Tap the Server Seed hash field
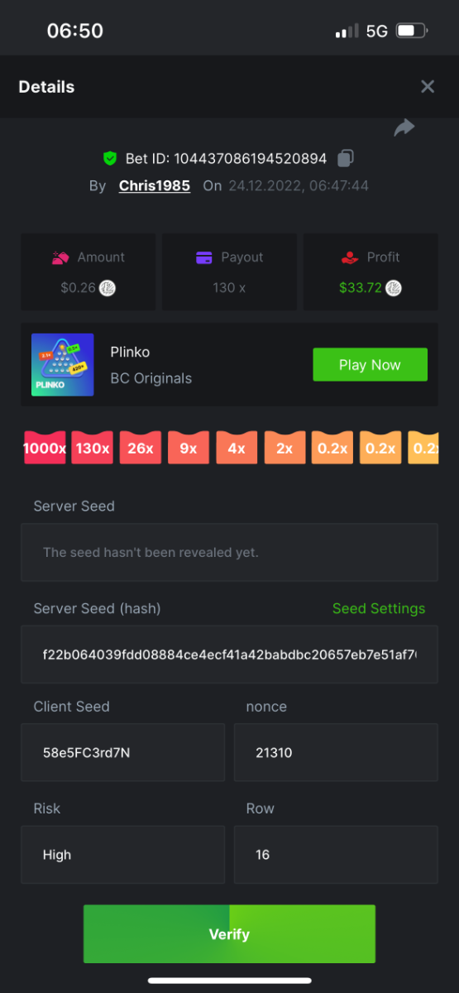Screen dimensions: 459x993 coord(229,655)
